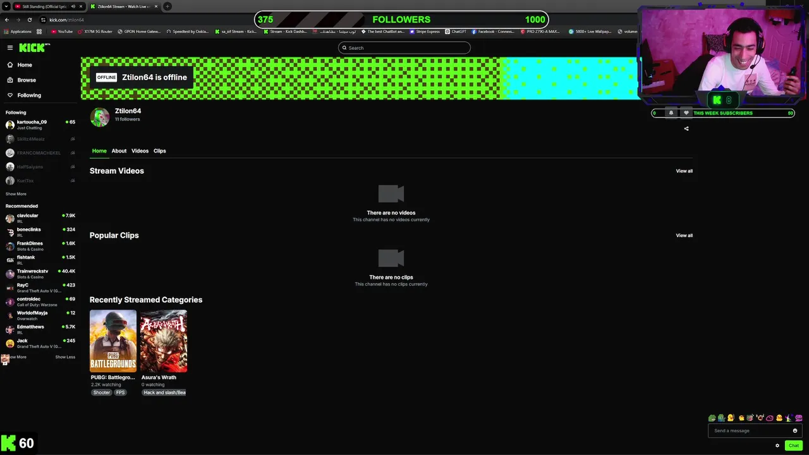Image resolution: width=809 pixels, height=455 pixels.
Task: View all Stream Videos
Action: pos(684,171)
